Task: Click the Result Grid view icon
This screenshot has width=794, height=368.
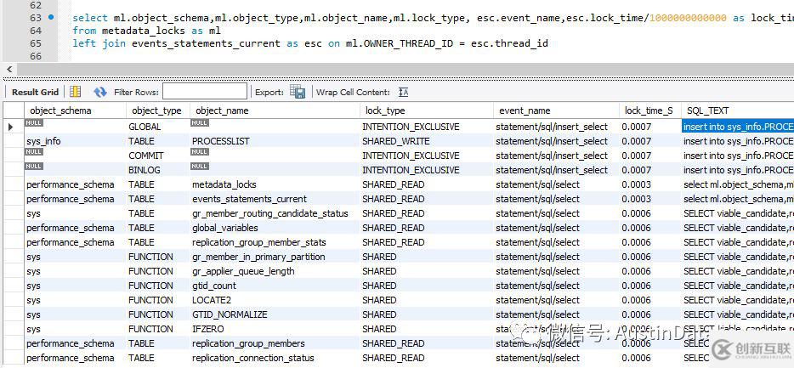Action: 75,92
